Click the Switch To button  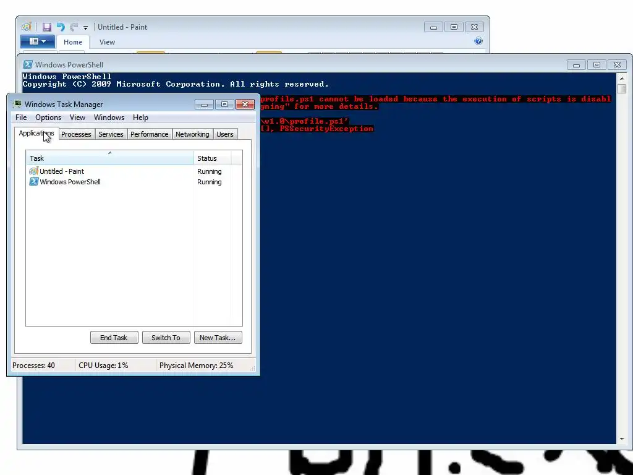tap(166, 338)
